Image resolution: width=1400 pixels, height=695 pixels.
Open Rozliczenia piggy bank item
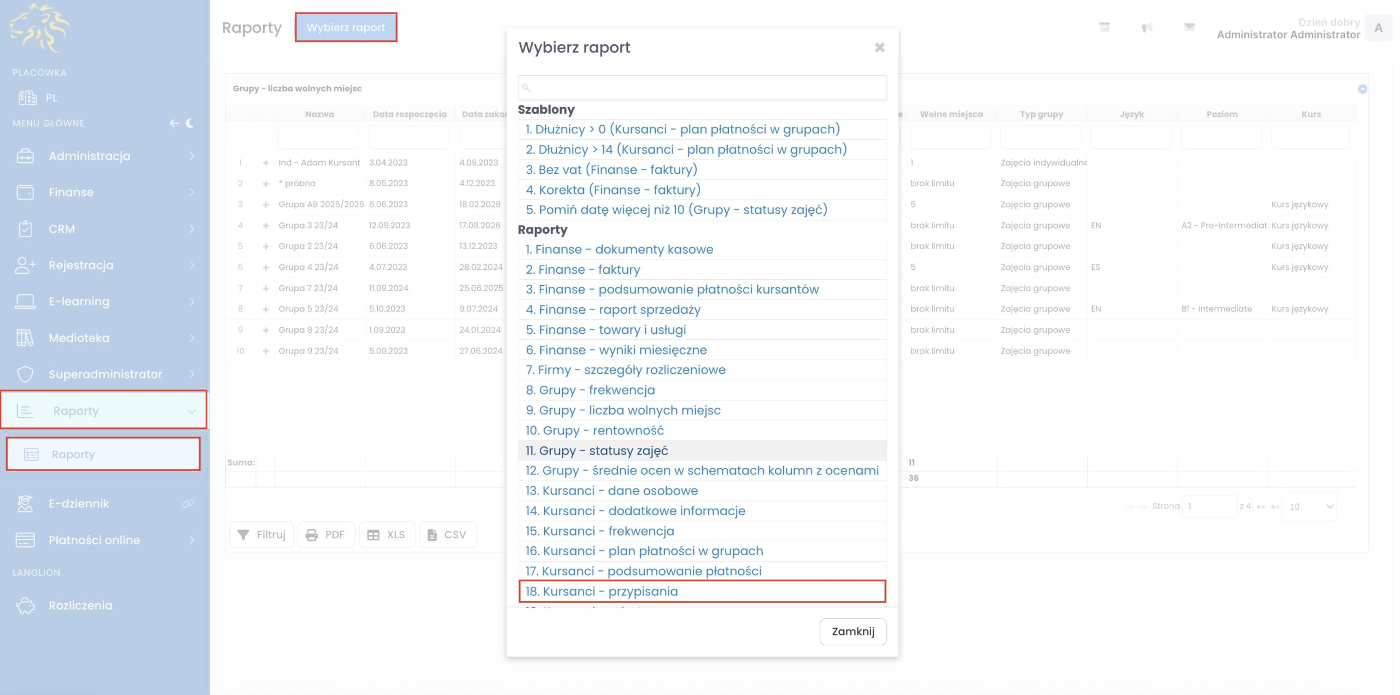[80, 605]
